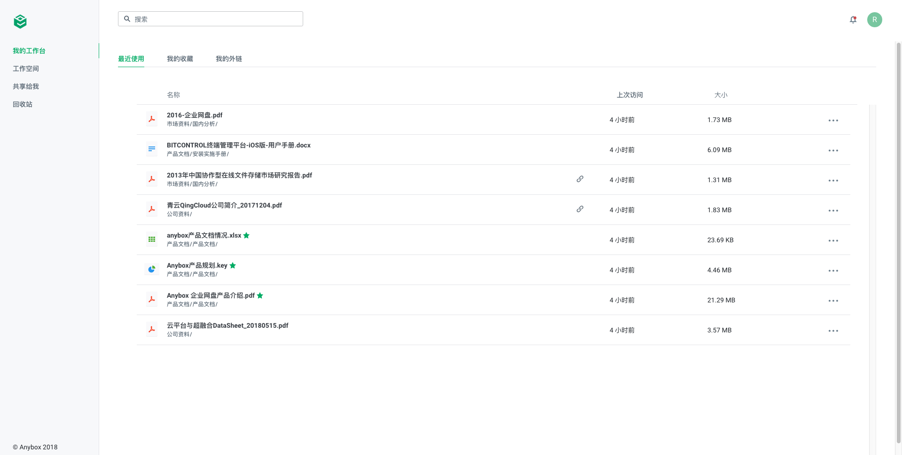Click the PDF icon for 云平台与超融合DataSheet
This screenshot has height=455, width=902.
coord(152,330)
